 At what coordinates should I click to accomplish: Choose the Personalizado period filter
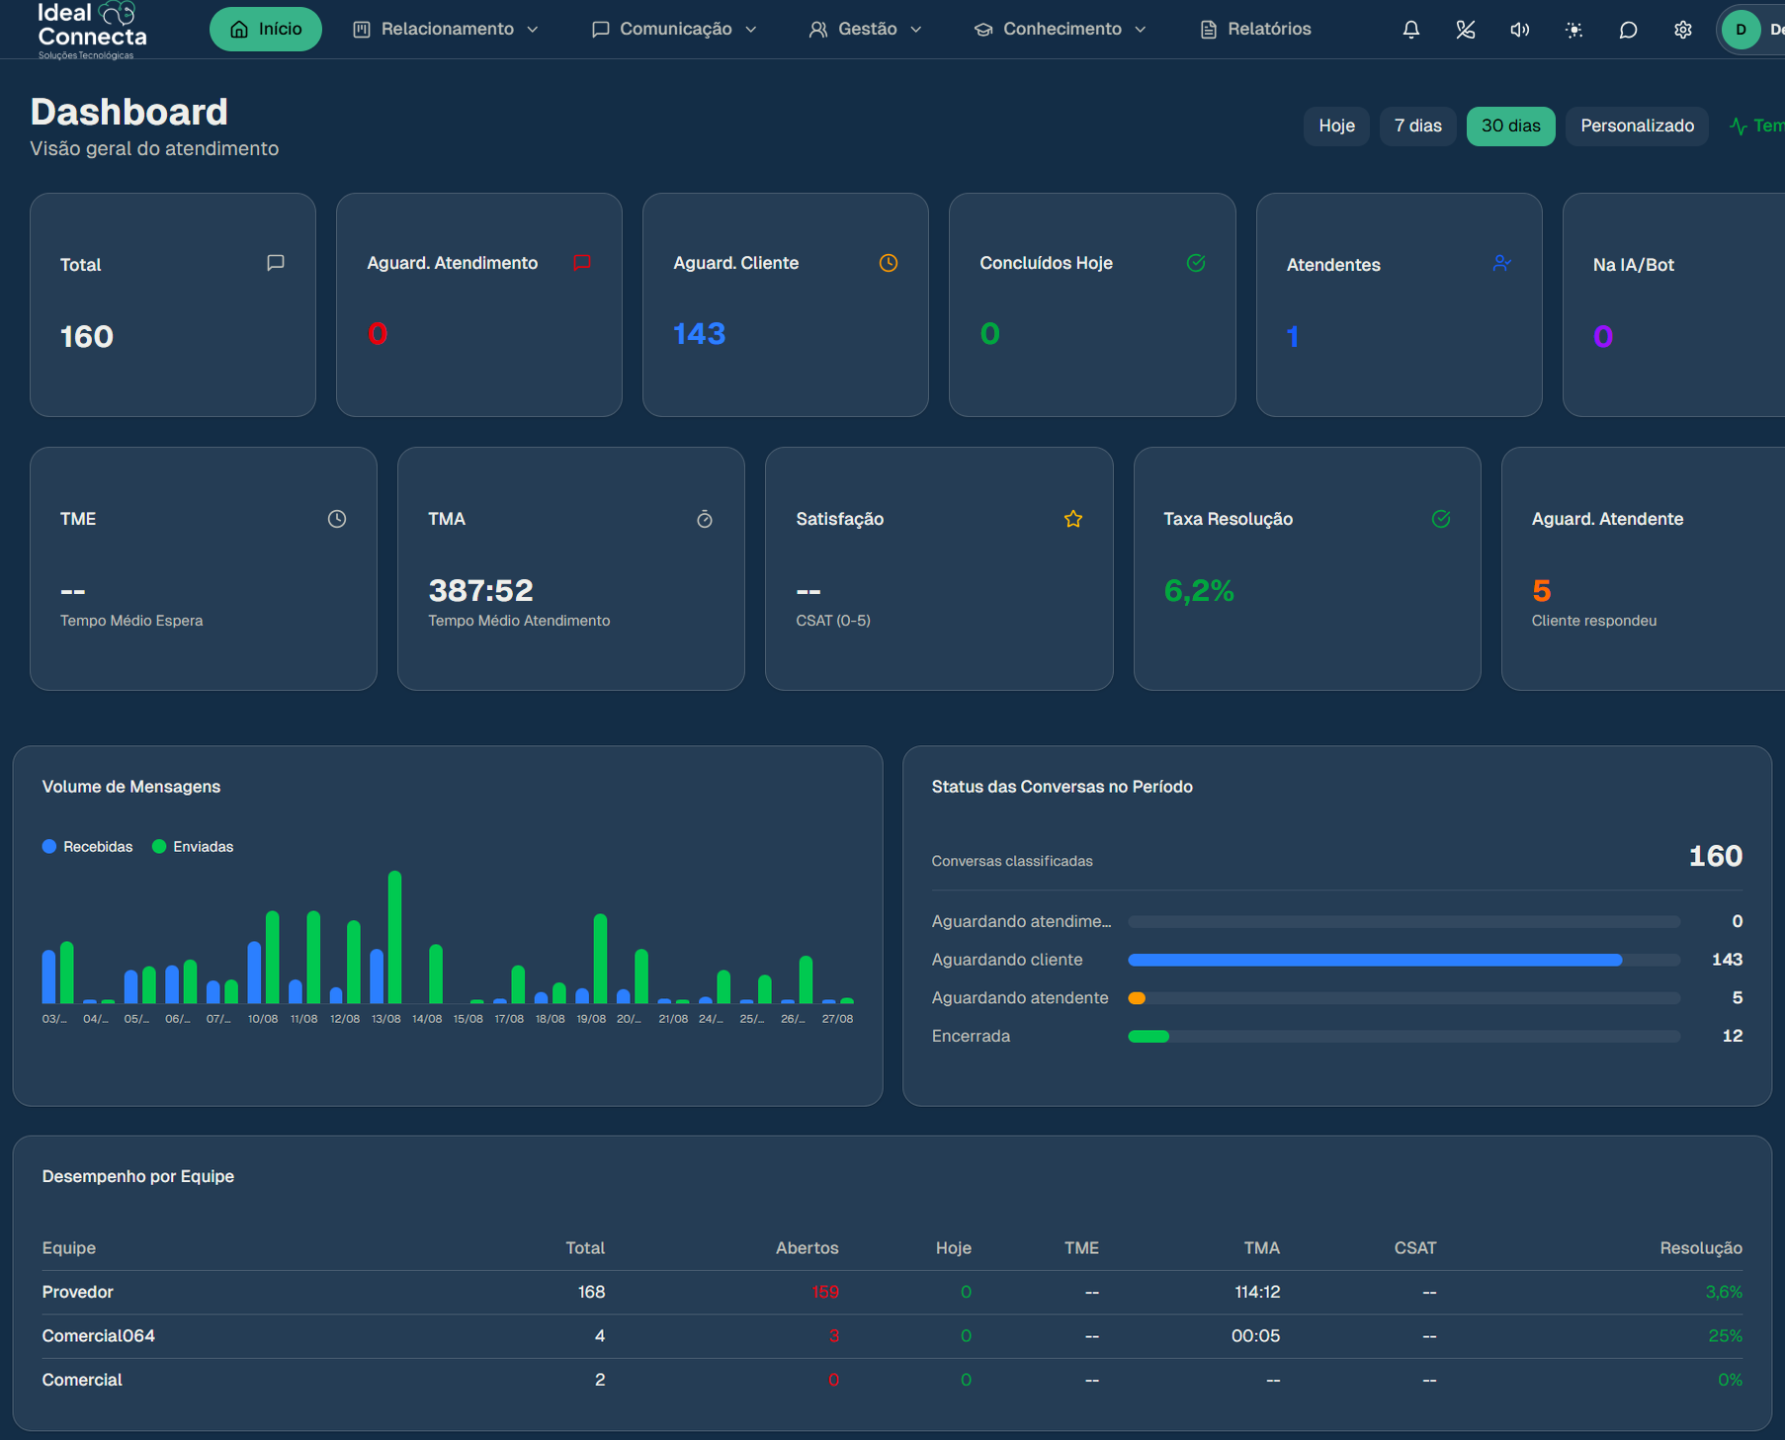point(1637,127)
